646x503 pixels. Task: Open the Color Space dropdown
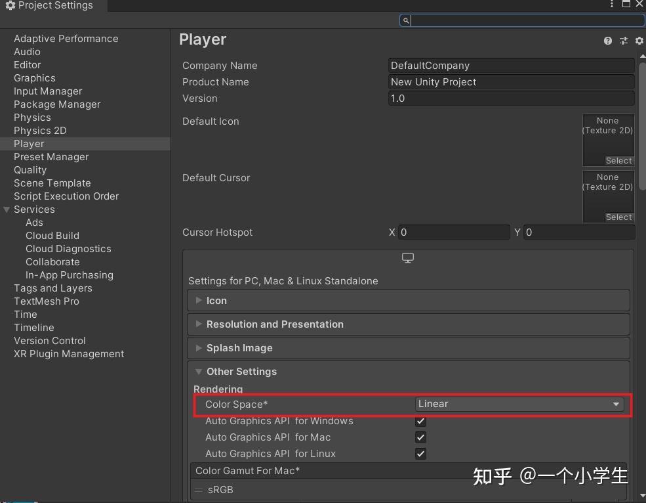pos(519,404)
